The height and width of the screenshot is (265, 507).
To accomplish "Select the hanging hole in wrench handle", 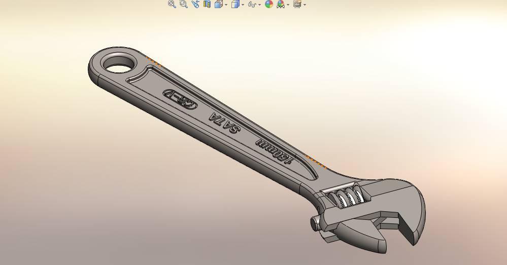I will 118,63.
